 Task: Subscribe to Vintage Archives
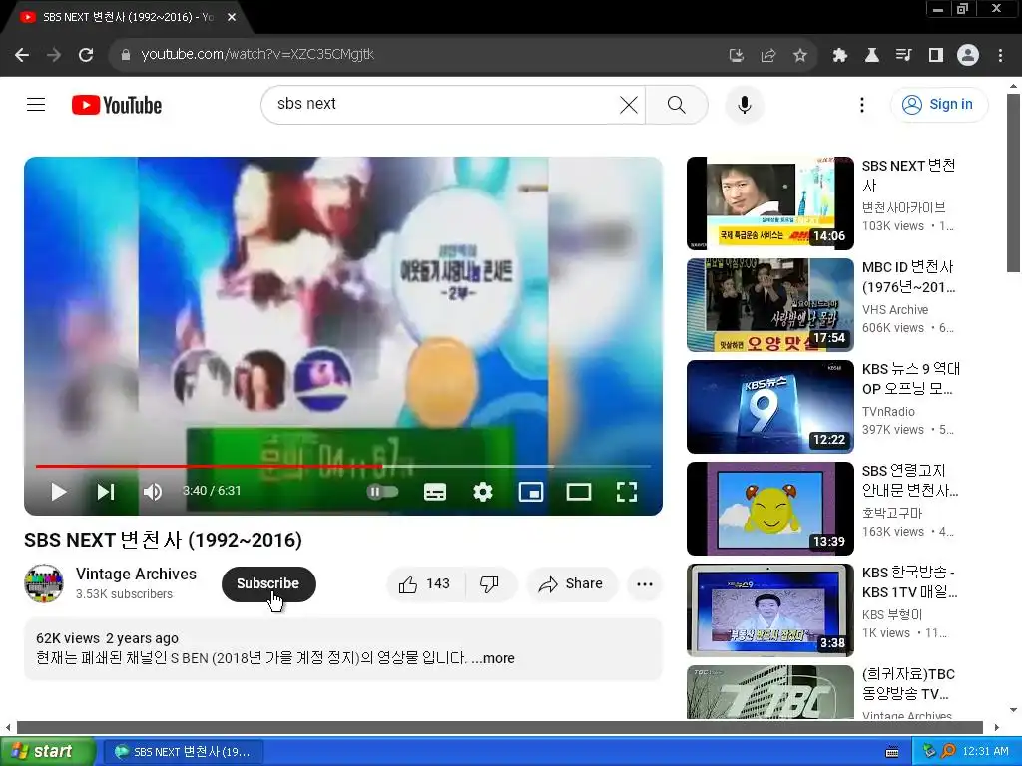coord(268,583)
